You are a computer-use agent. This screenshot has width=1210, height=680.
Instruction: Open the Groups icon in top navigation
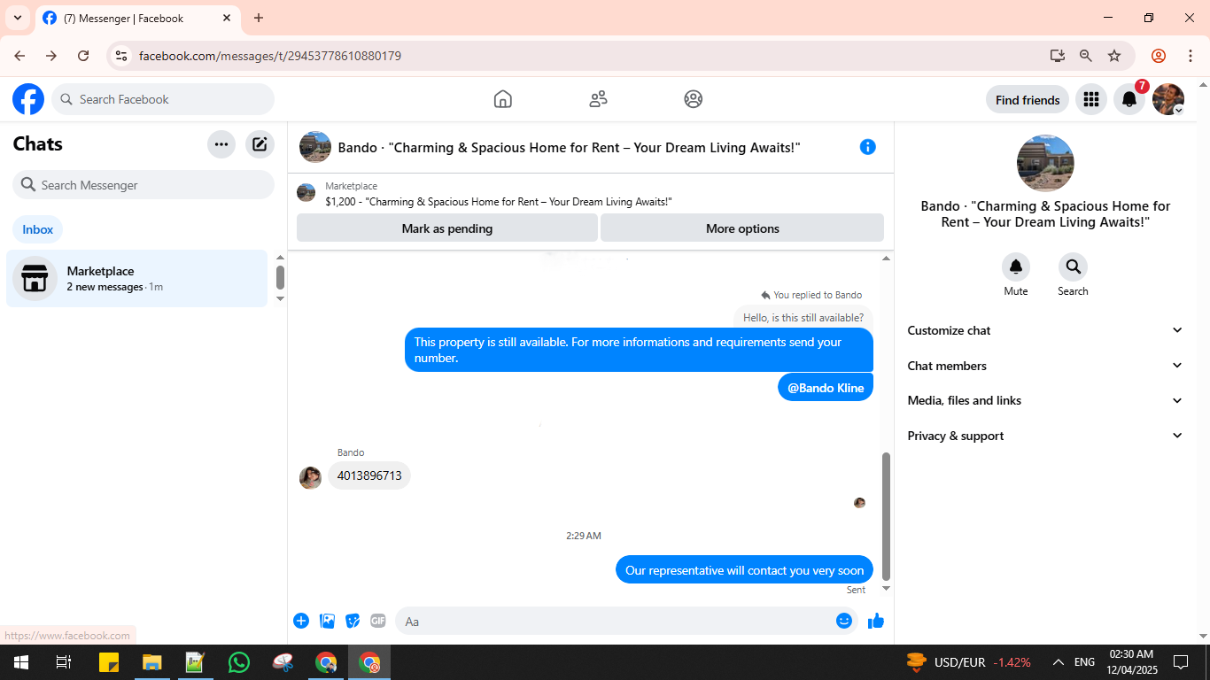(x=694, y=99)
